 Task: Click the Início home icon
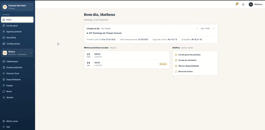(x=4, y=20)
